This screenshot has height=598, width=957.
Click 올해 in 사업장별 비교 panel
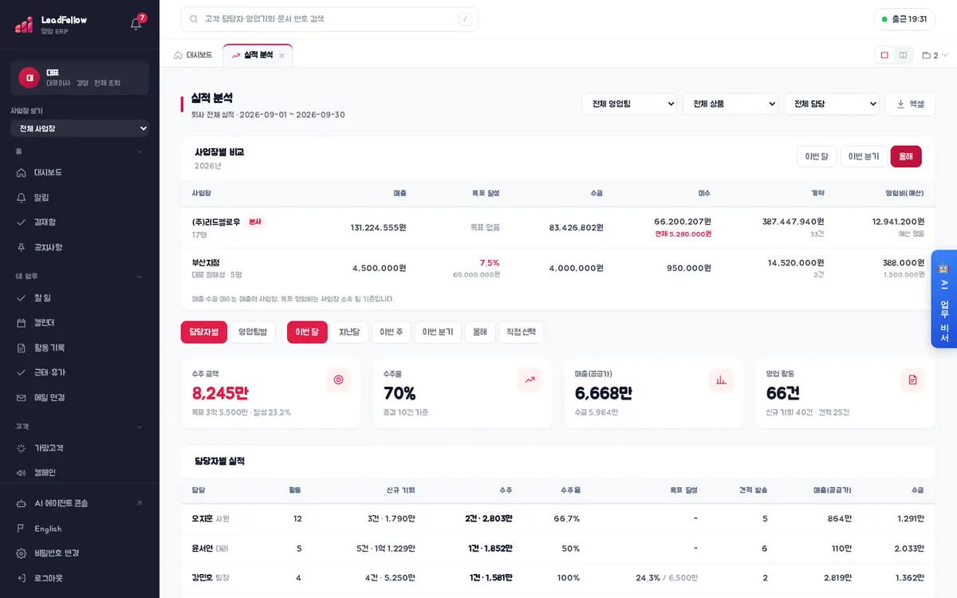pyautogui.click(x=906, y=156)
